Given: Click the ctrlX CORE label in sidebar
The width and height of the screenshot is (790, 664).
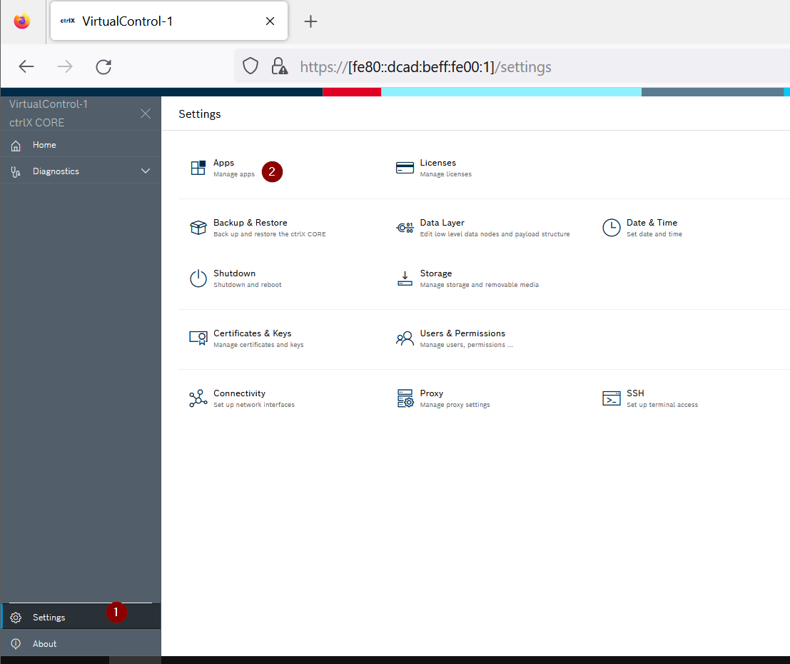Looking at the screenshot, I should pyautogui.click(x=37, y=123).
